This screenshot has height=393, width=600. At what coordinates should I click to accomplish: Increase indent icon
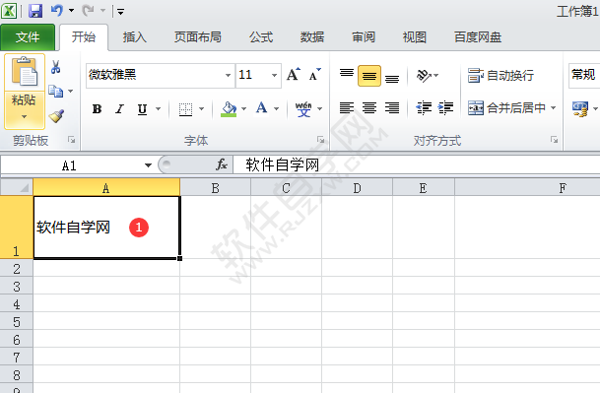coord(445,108)
